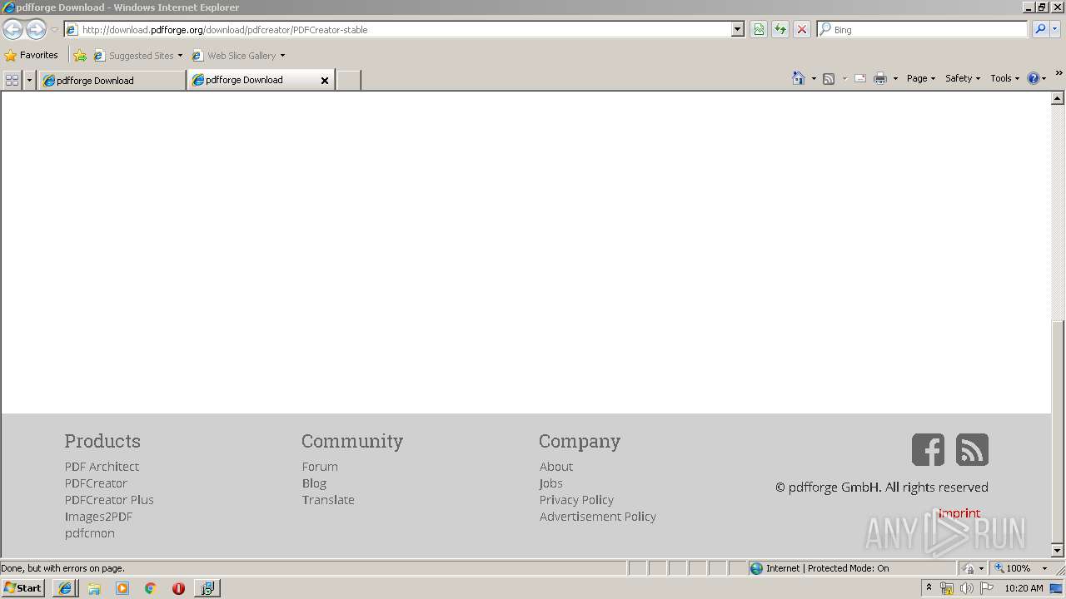Open pdfcmon footer link

click(x=90, y=533)
